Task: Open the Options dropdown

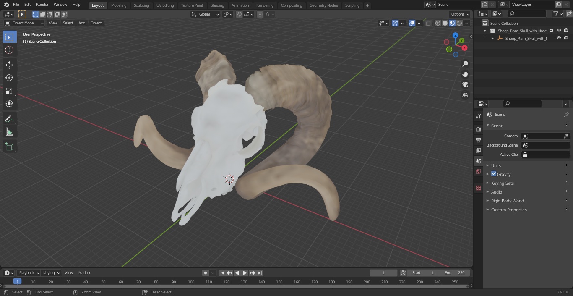Action: tap(460, 14)
